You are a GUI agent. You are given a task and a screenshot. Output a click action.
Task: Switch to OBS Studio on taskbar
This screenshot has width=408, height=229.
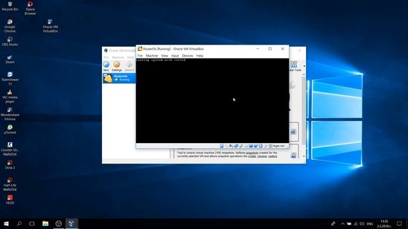59,223
